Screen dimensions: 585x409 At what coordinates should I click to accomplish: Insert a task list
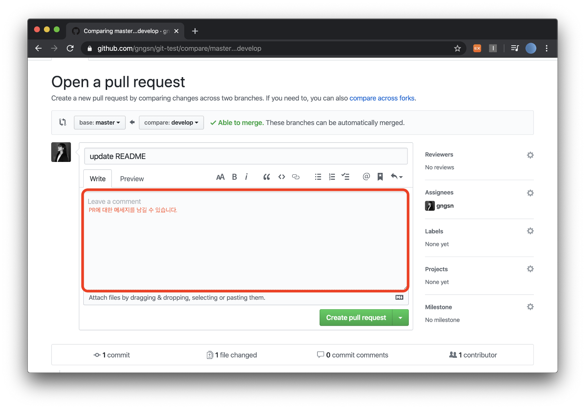pos(346,177)
